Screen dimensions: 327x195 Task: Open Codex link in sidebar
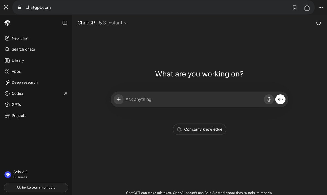coord(36,94)
